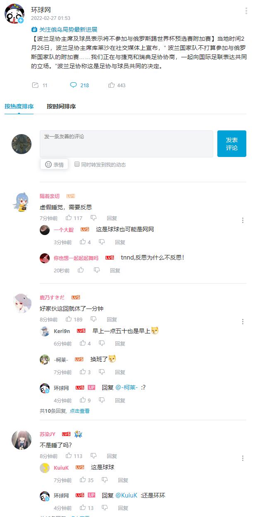This screenshot has height=517, width=255.
Task: Expand replies via 点击查看 link
Action: point(79,411)
